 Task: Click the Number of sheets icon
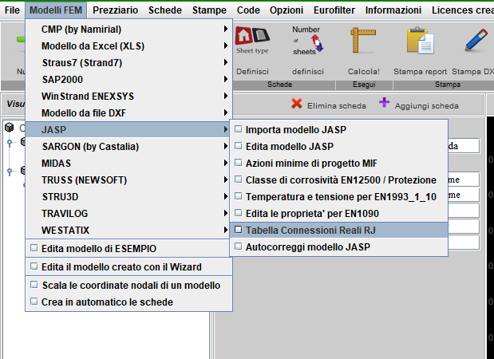click(307, 41)
